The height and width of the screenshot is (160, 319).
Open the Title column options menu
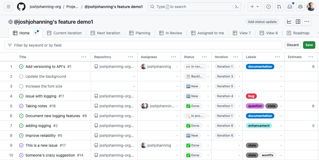coord(84,57)
